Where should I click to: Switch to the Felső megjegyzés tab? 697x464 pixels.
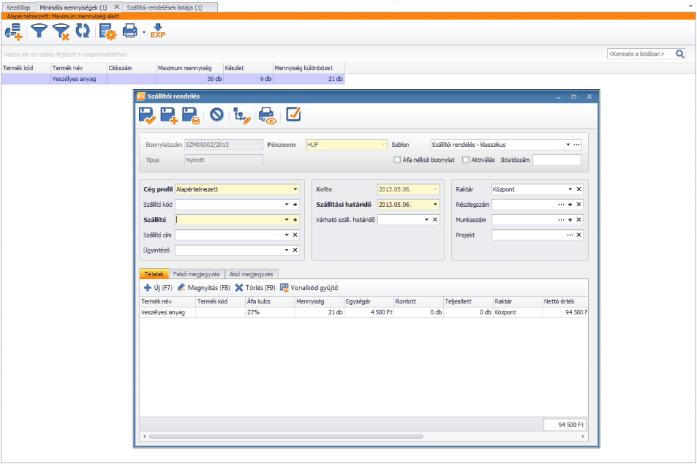point(197,274)
